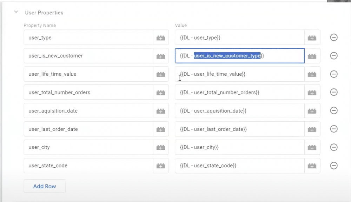
Task: Remove the user_is_new_customer row
Action: (334, 56)
